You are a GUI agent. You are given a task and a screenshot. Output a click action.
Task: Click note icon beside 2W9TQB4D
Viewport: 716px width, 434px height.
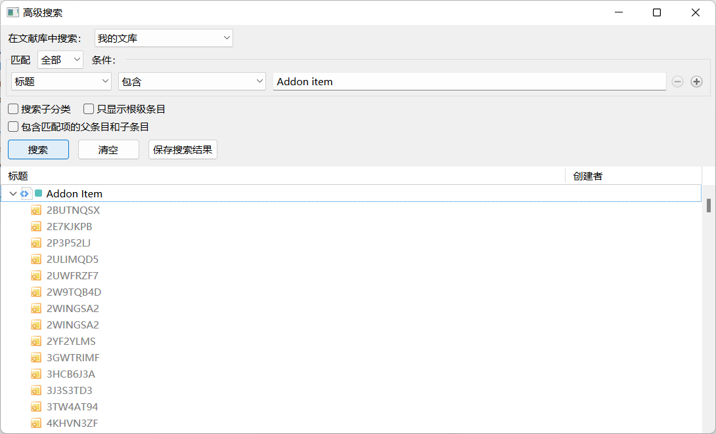(x=36, y=292)
